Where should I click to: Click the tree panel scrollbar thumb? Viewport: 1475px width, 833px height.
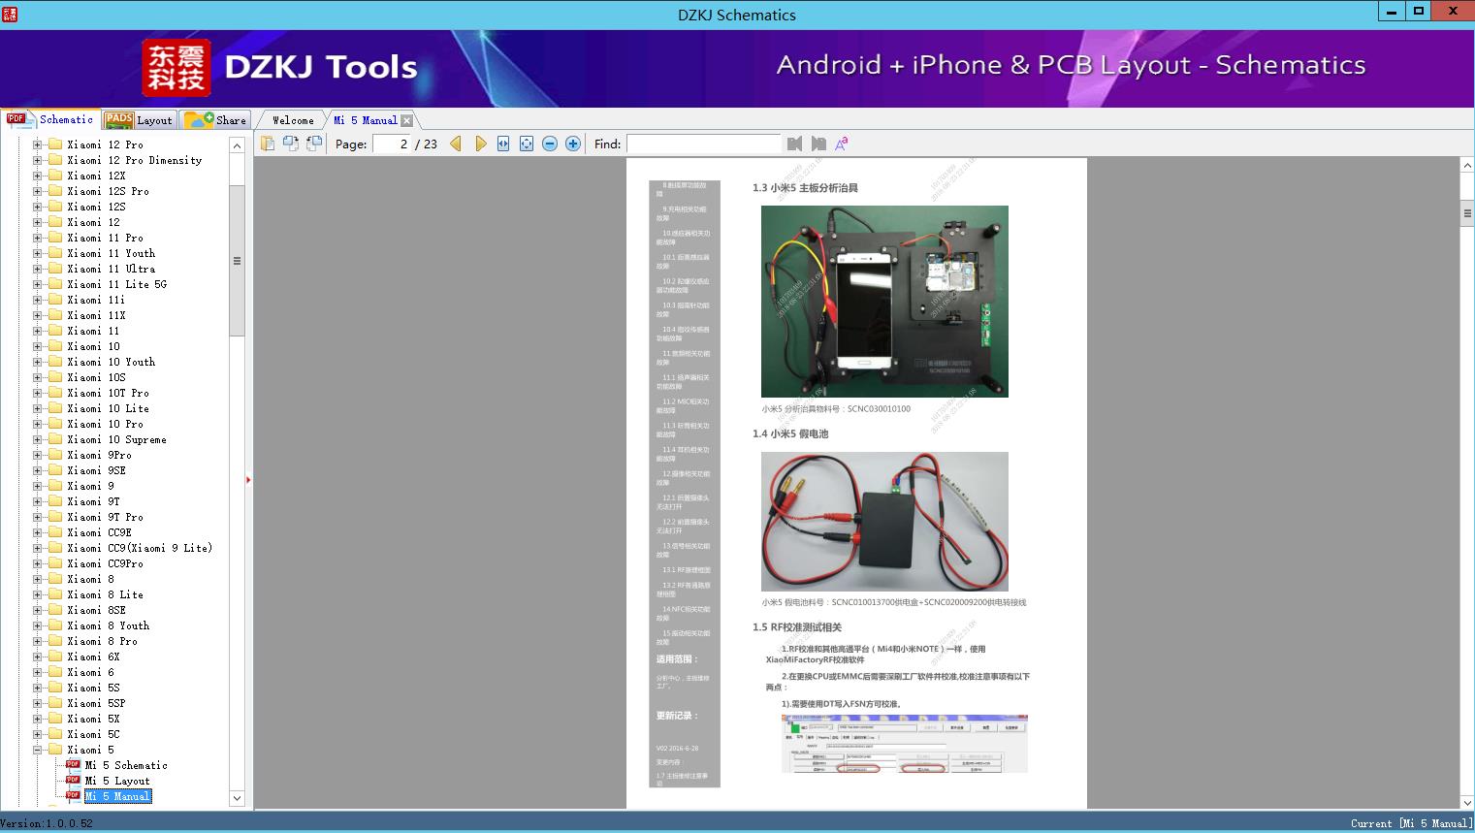237,260
